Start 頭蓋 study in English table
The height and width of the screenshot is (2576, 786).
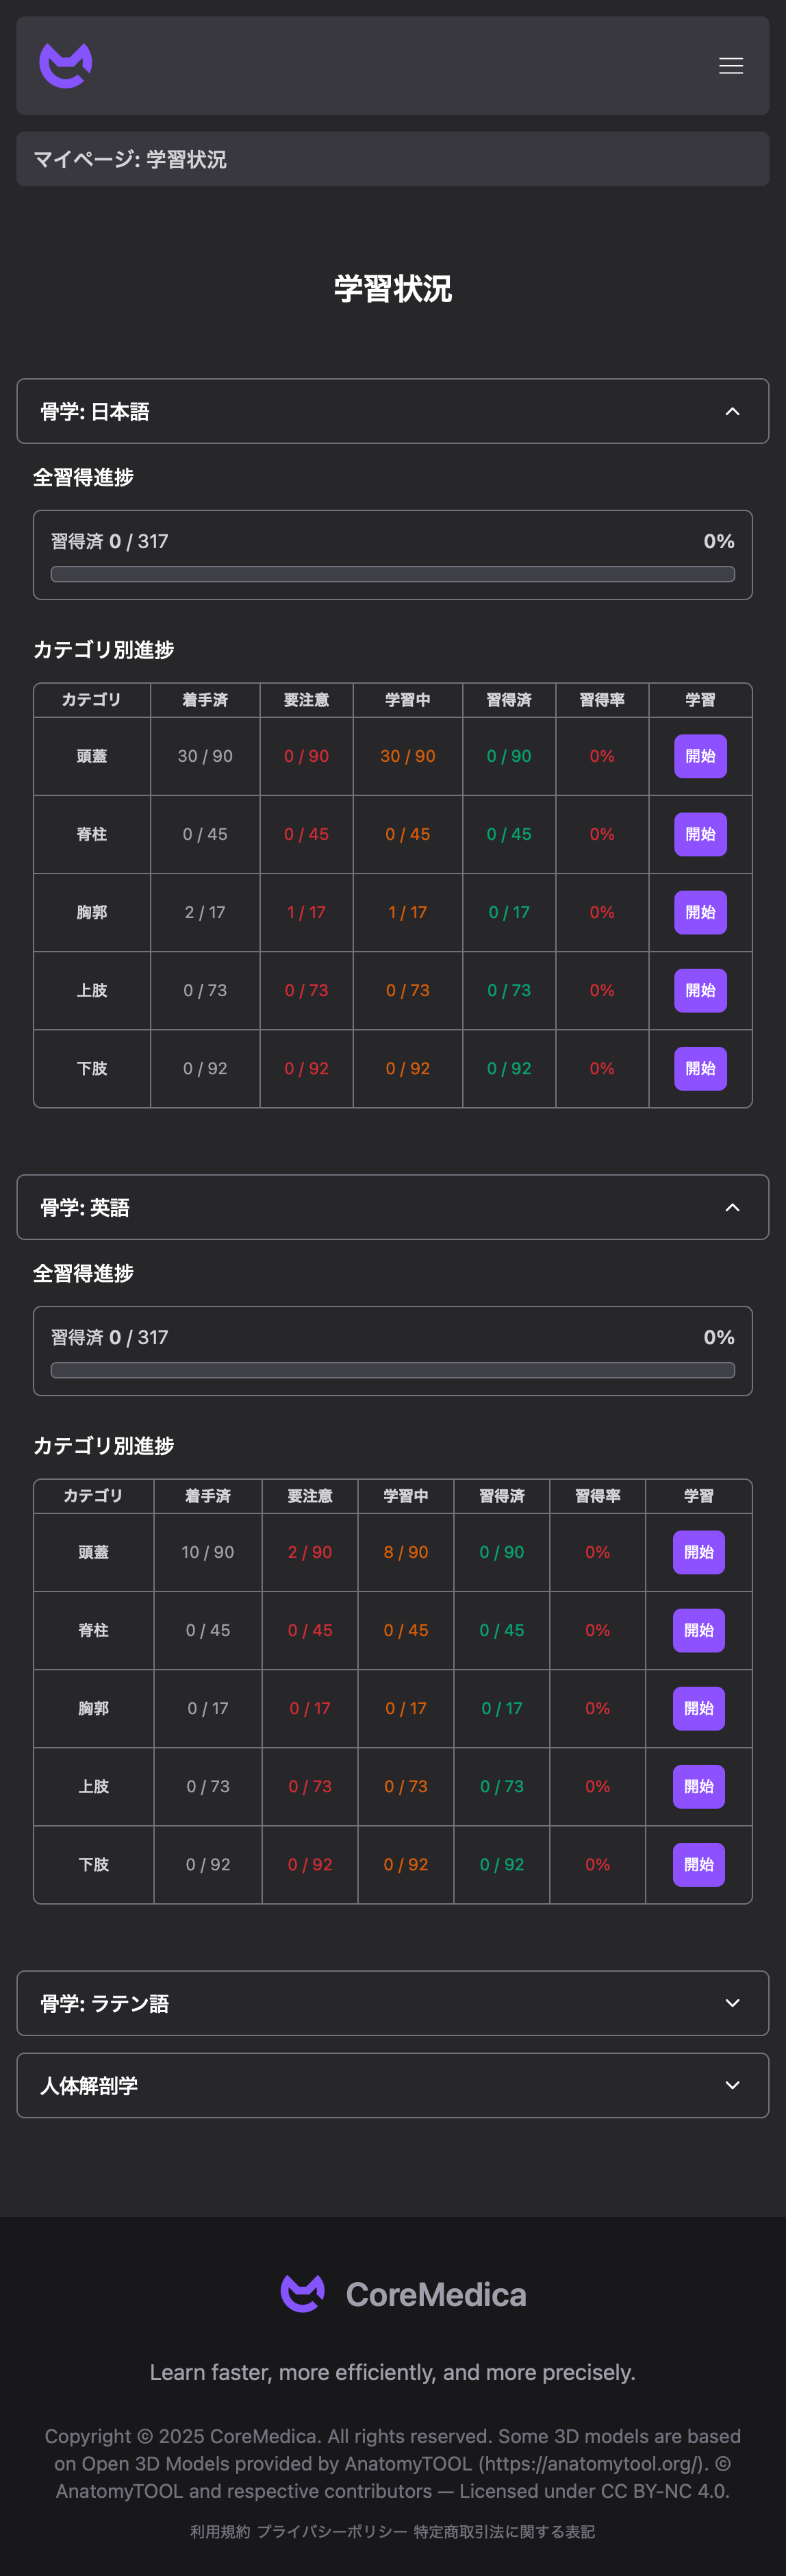698,1552
